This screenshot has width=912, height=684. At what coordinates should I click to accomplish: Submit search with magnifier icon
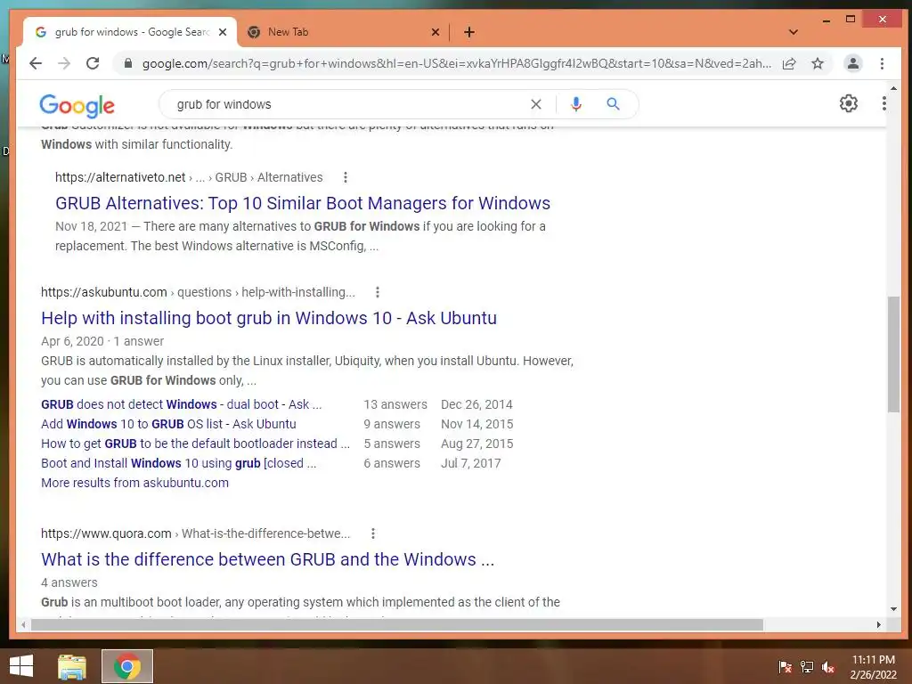[613, 104]
